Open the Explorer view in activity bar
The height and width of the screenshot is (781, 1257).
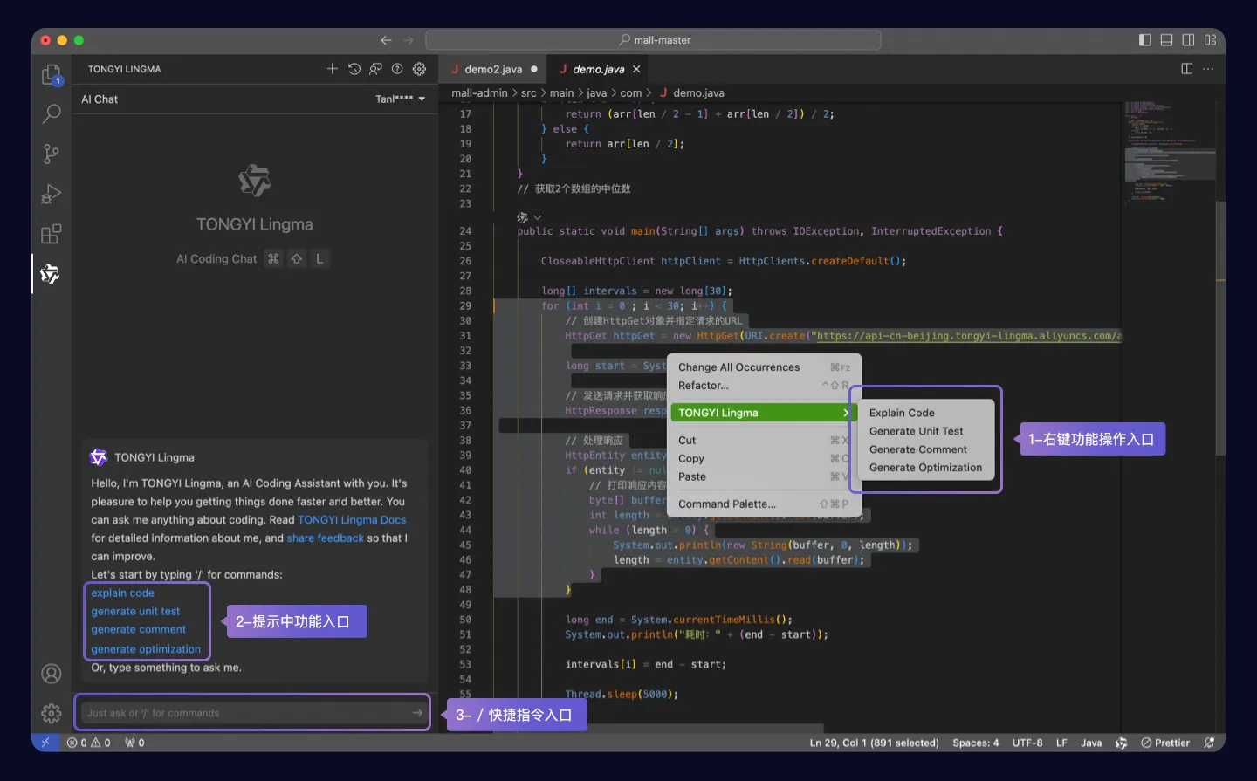51,74
